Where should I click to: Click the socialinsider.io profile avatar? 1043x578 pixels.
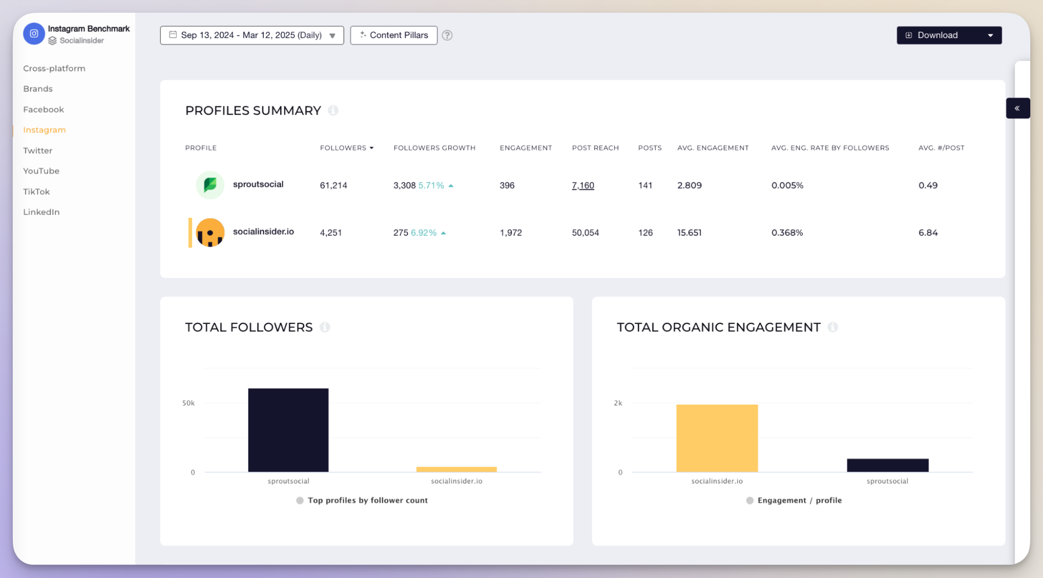210,233
